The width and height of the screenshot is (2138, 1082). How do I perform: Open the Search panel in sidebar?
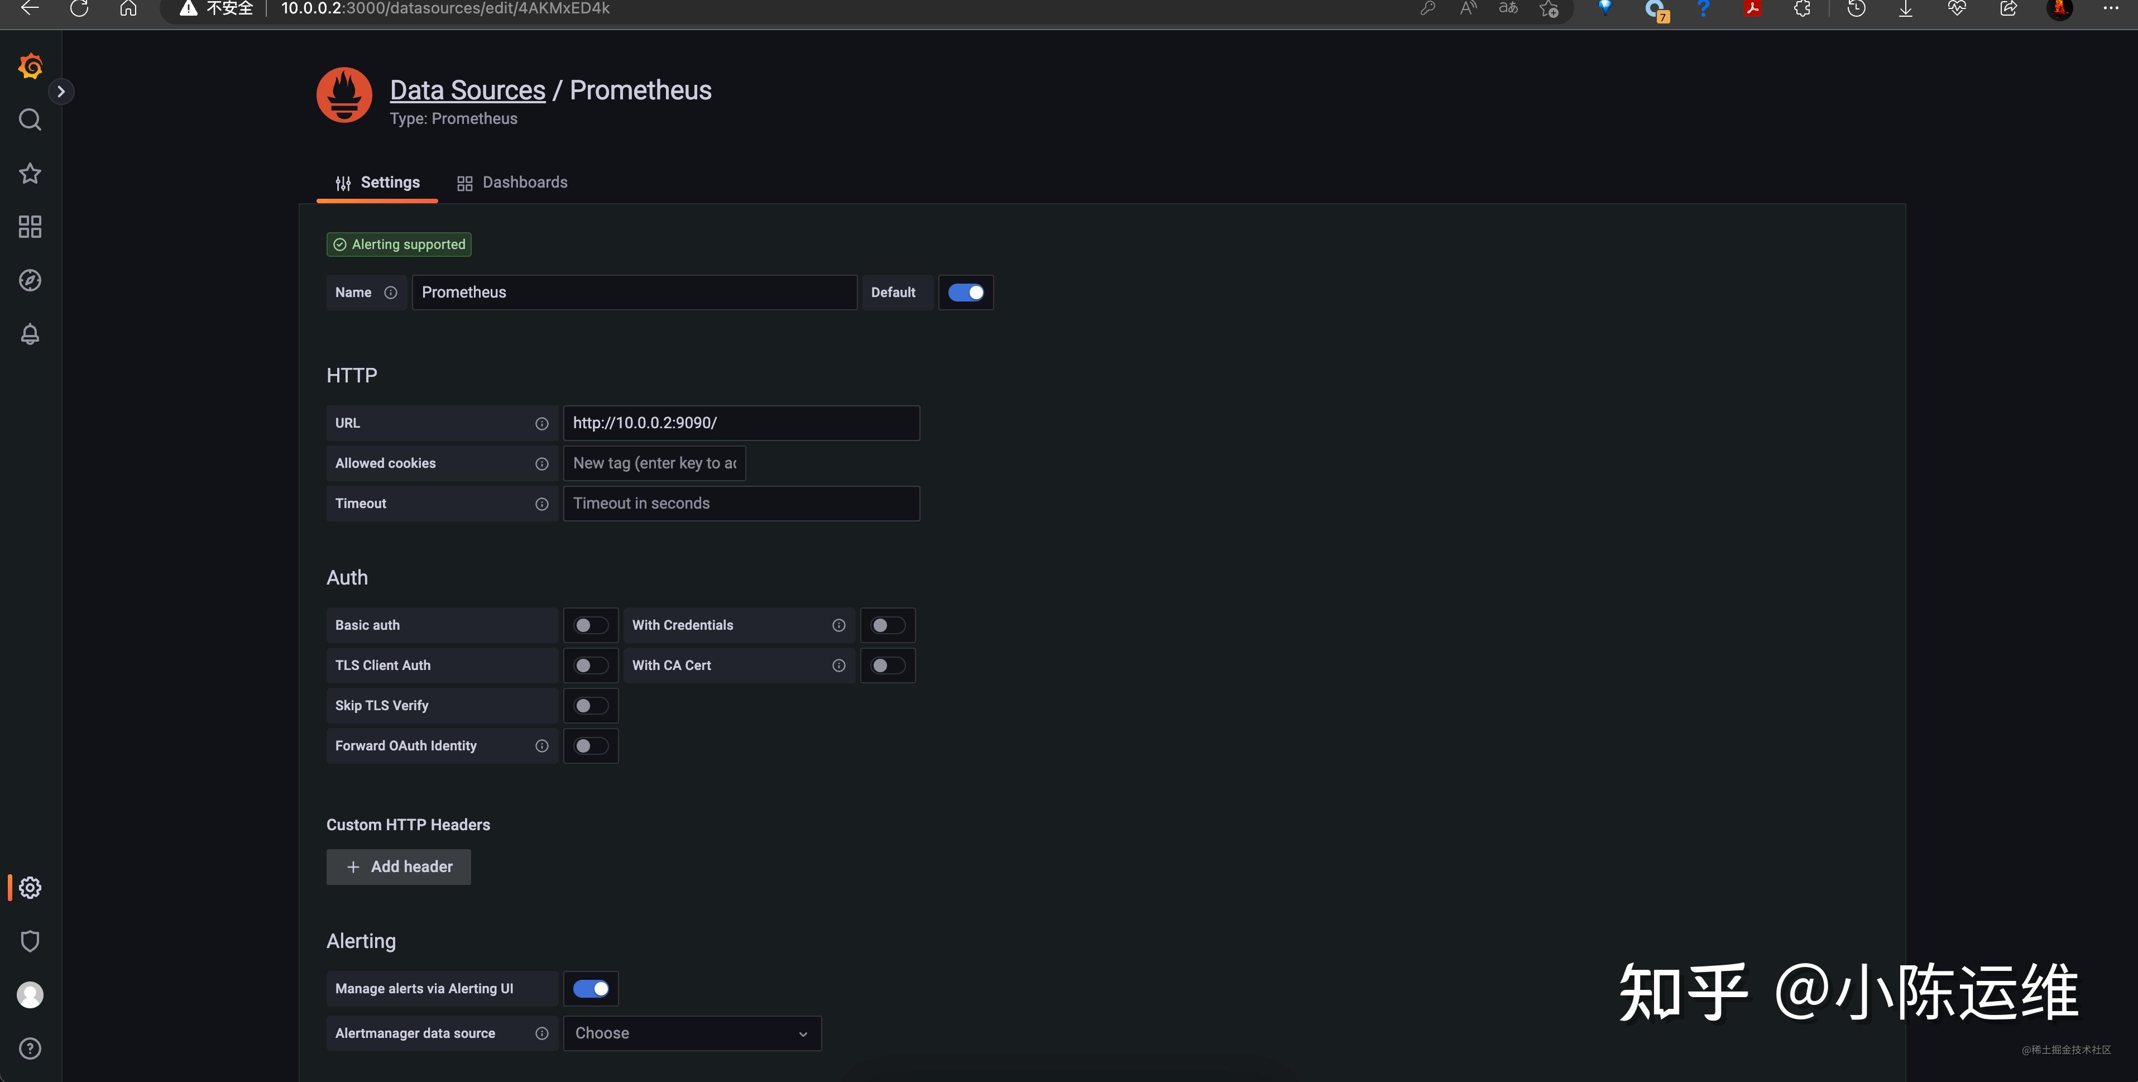tap(30, 119)
